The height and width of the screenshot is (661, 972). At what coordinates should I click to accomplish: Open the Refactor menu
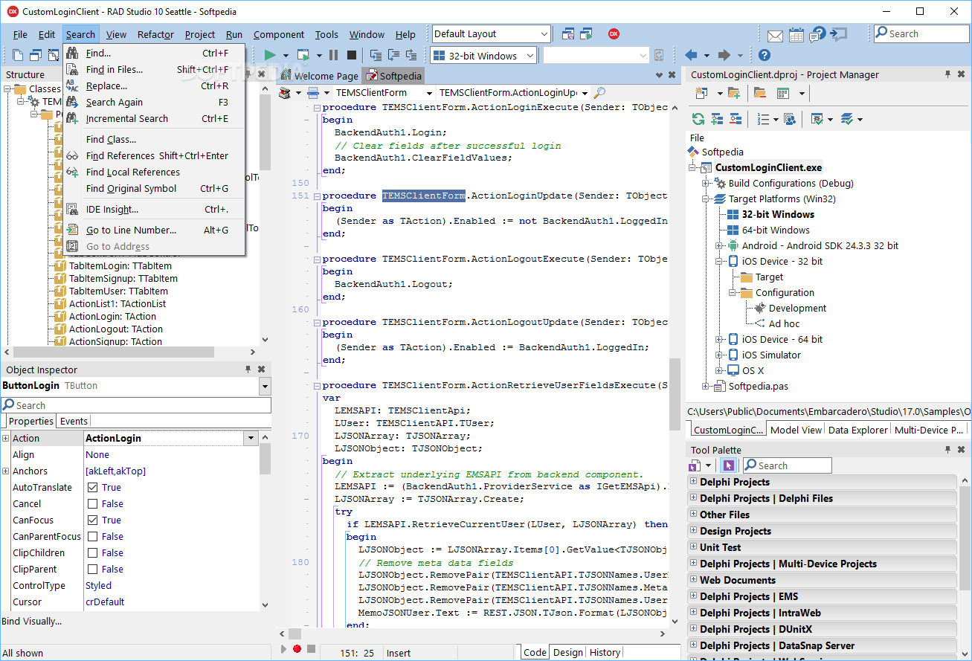pos(155,34)
